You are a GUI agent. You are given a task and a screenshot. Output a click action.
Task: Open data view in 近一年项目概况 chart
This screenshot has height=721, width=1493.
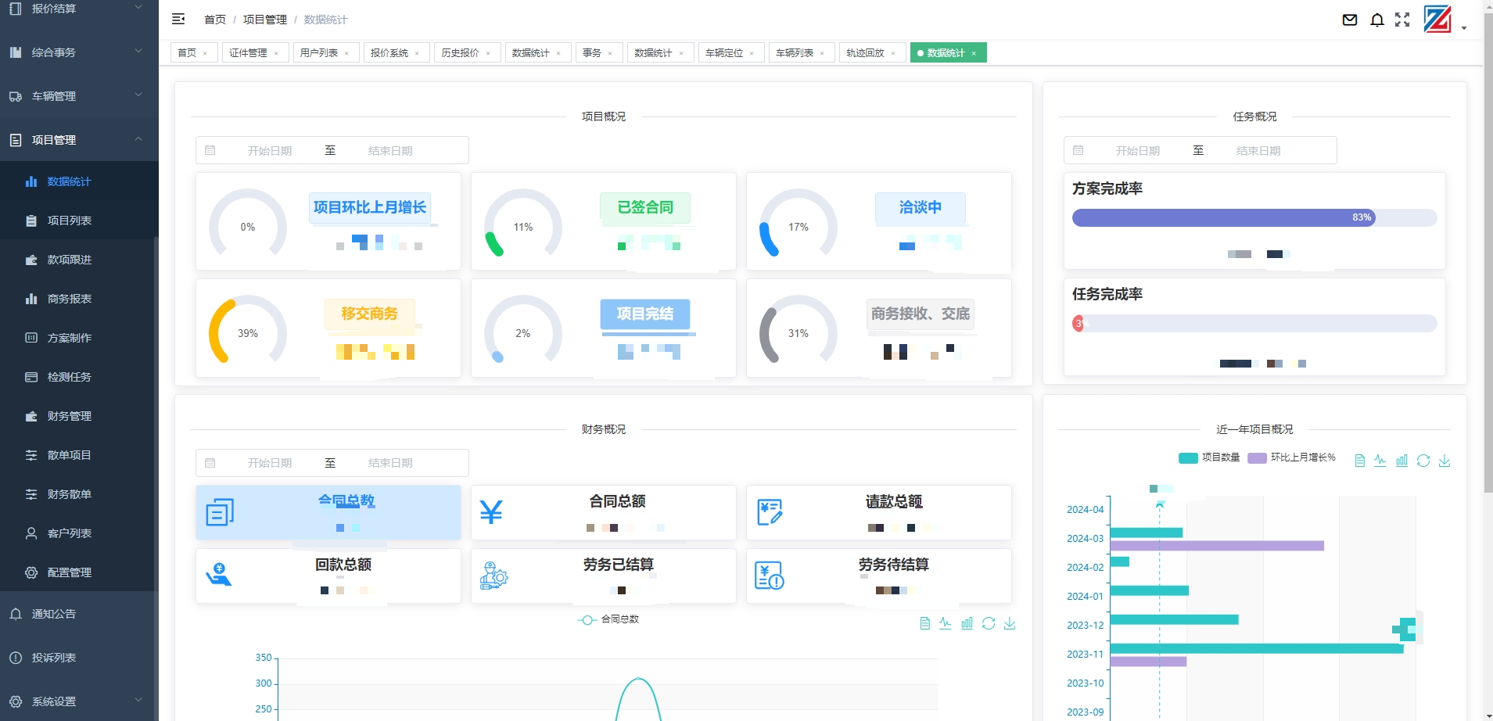pos(1359,461)
